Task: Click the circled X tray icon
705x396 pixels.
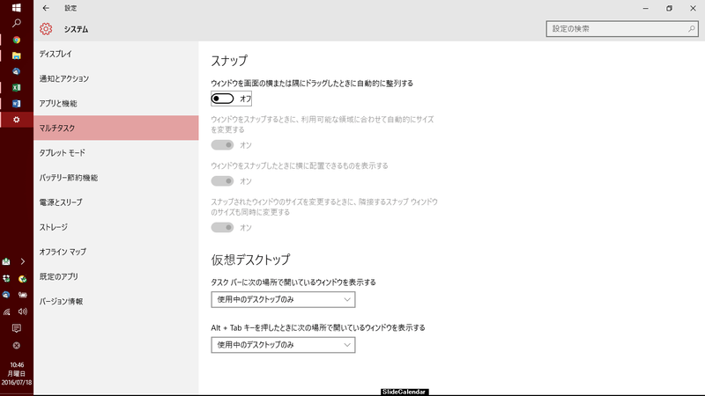Action: pos(17,345)
